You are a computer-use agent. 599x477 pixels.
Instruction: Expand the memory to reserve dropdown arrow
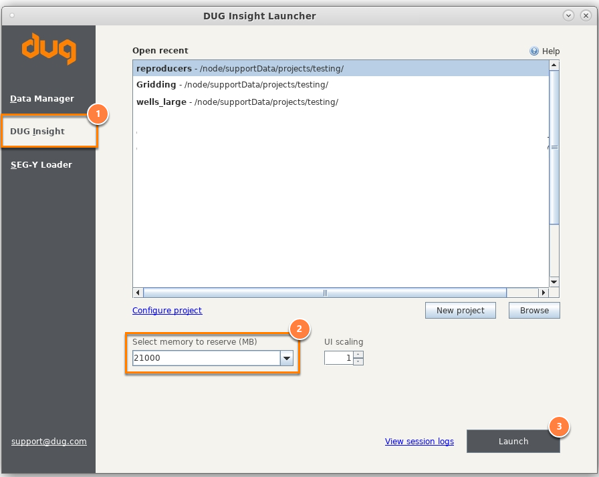287,358
